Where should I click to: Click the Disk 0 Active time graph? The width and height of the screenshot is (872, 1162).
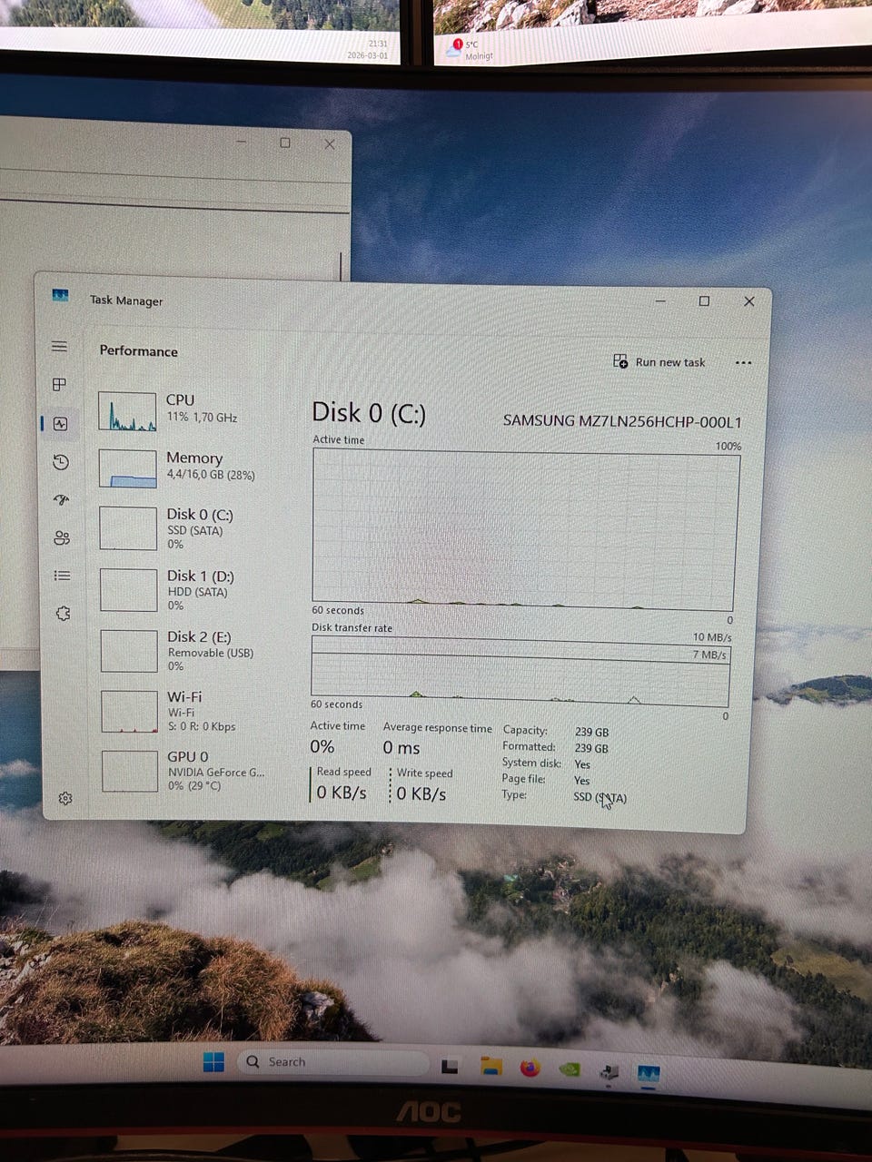coord(524,529)
